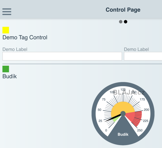The width and height of the screenshot is (162, 148).
Task: Click the yellow square status indicator
Action: coord(6,30)
